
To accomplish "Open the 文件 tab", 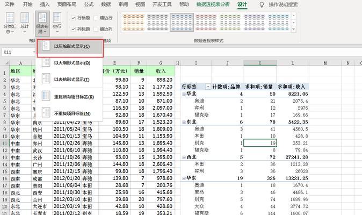I will pos(10,4).
